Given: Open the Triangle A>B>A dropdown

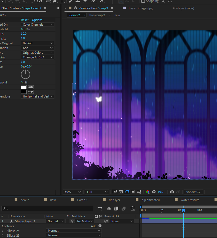Looking at the screenshot, I should pos(37,57).
